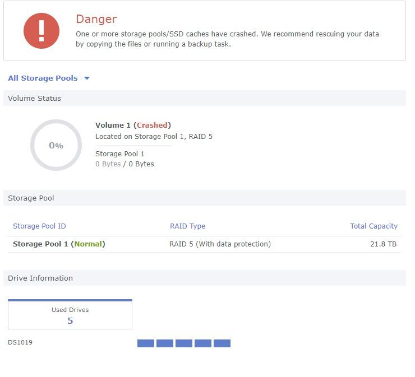Click the fifth drive slot block
Screen dimensions: 415x377
[222, 343]
